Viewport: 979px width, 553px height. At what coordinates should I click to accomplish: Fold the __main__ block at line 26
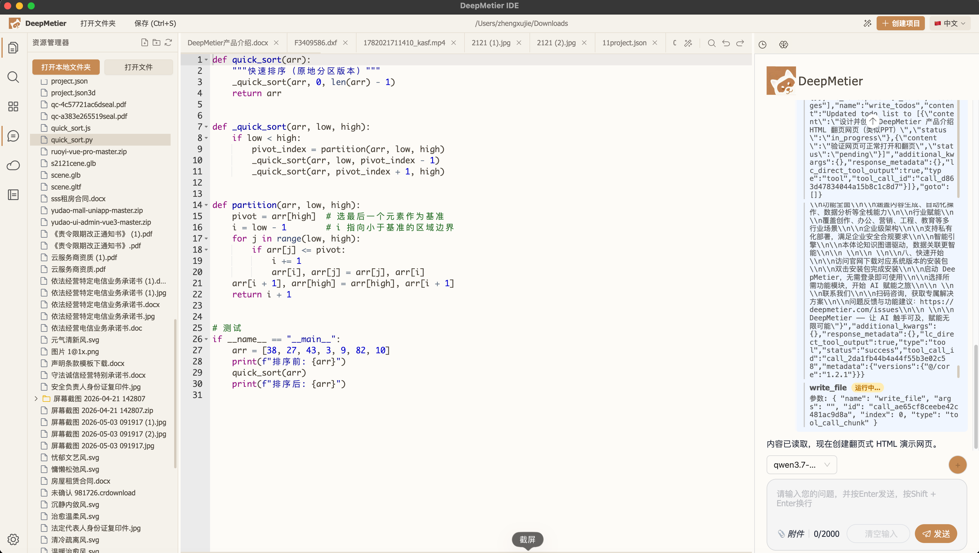click(x=207, y=339)
